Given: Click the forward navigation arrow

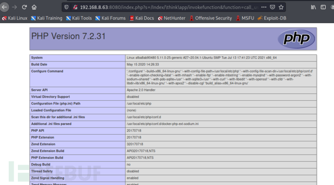Looking at the screenshot, I should point(15,7).
